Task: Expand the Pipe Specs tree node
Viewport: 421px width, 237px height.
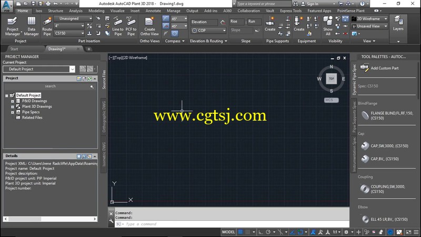Action: coord(12,112)
